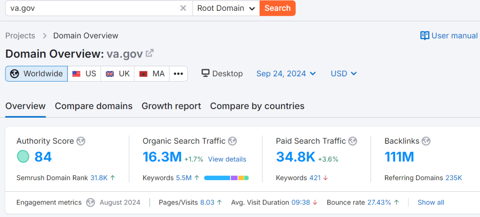Click the 27.43% bounce rate value
Screen dimensions: 480x217
[x=379, y=203]
